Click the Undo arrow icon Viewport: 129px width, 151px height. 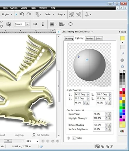(22, 14)
